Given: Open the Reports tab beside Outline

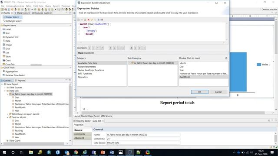Looking at the screenshot, I should [20, 81].
